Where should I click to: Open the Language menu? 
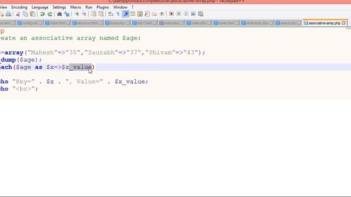pos(40,7)
